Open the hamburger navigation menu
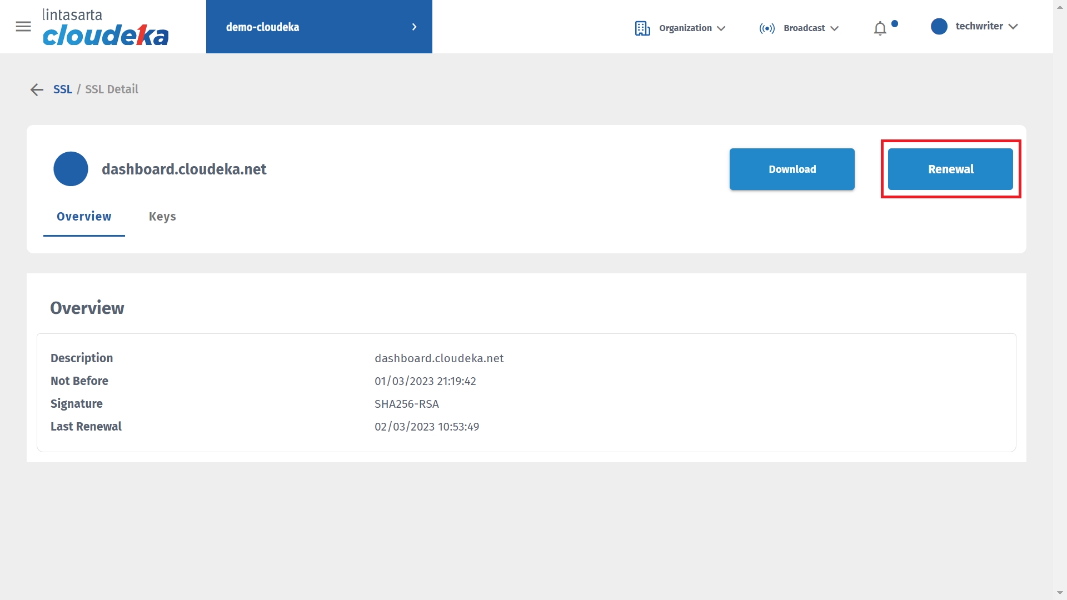Image resolution: width=1067 pixels, height=600 pixels. click(x=23, y=27)
